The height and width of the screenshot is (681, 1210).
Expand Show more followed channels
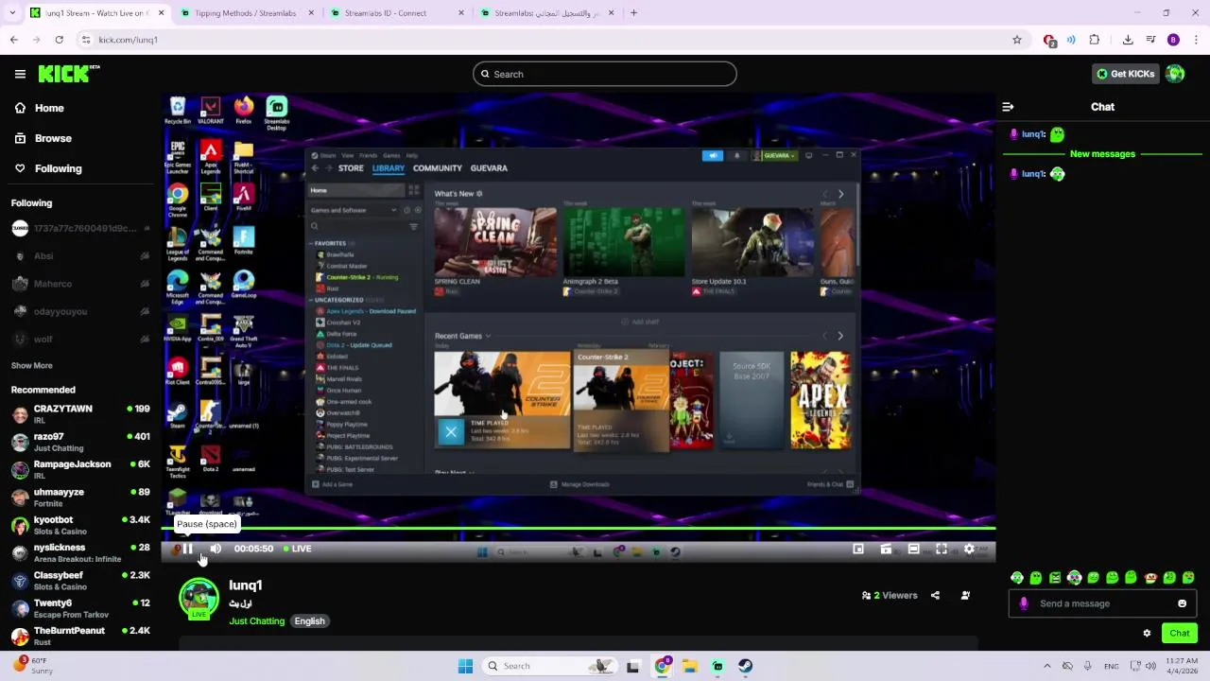pos(32,365)
